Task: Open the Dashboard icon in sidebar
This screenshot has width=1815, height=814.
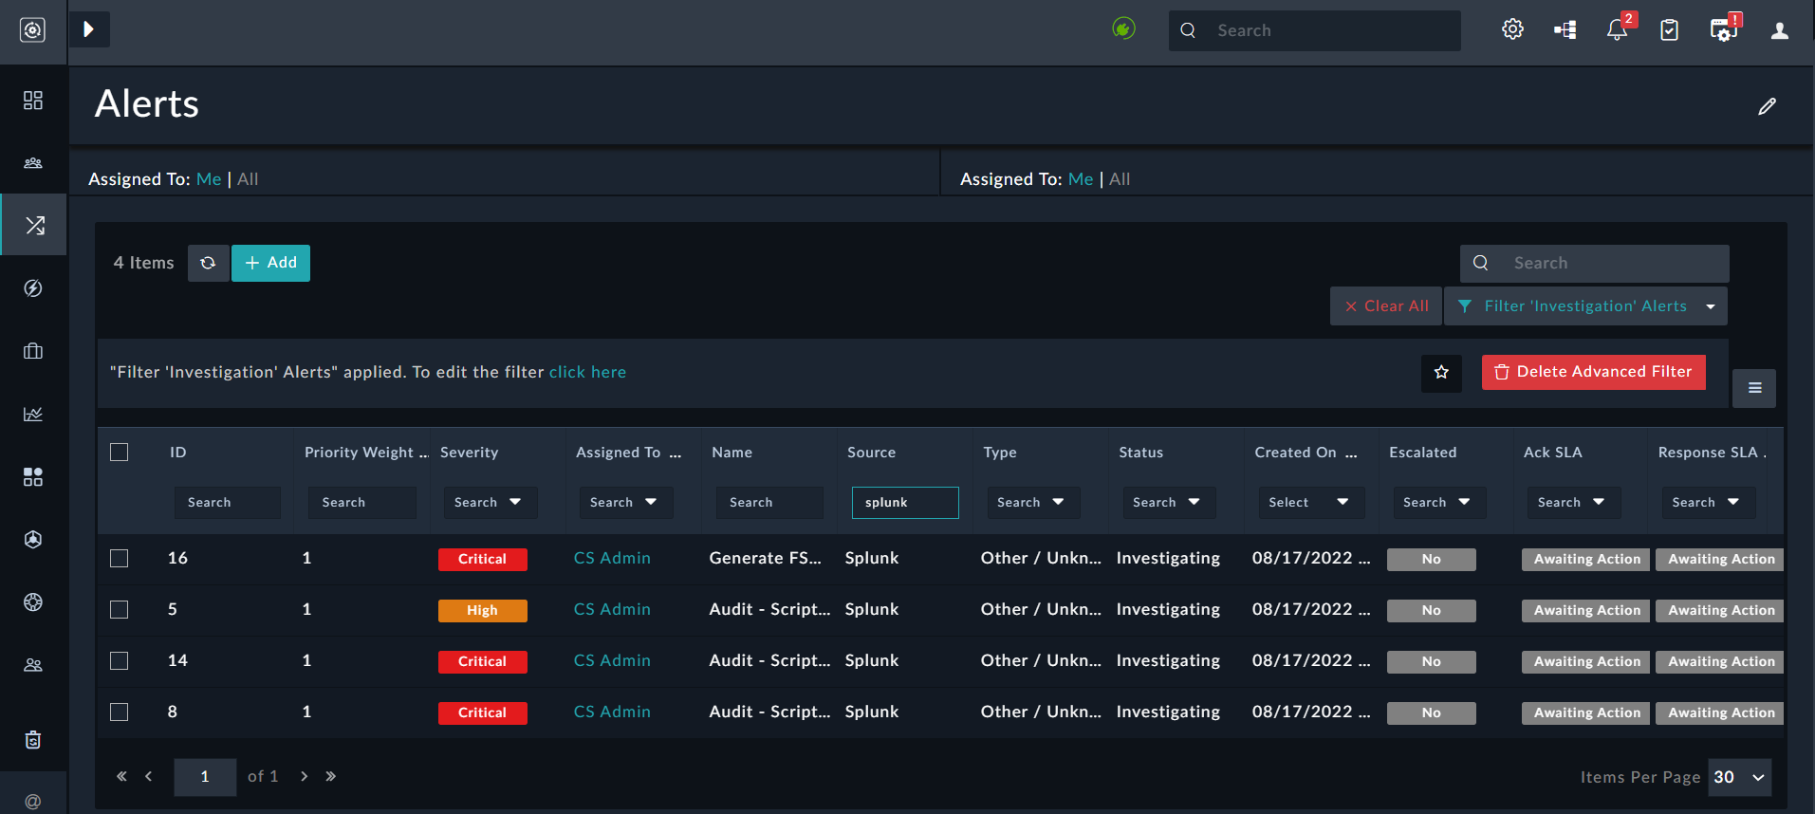Action: [33, 101]
